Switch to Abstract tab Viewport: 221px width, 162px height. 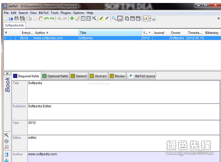pyautogui.click(x=98, y=76)
